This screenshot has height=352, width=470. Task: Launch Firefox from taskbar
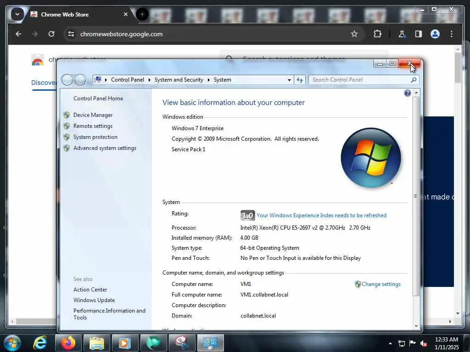68,343
